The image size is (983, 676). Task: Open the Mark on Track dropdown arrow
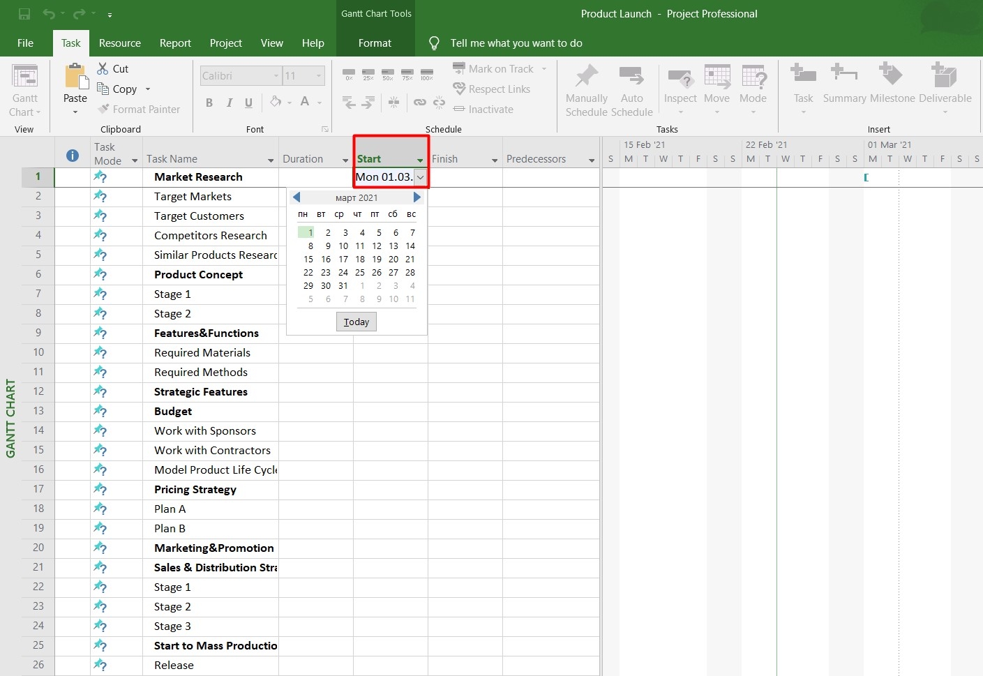click(543, 68)
